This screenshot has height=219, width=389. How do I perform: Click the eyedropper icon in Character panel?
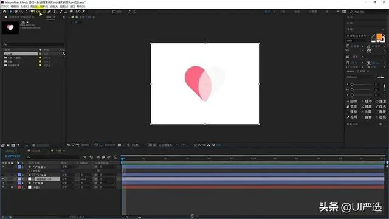point(373,36)
